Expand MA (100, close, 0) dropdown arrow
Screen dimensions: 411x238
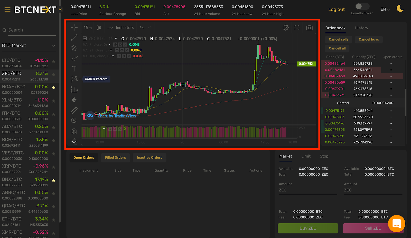click(x=113, y=56)
